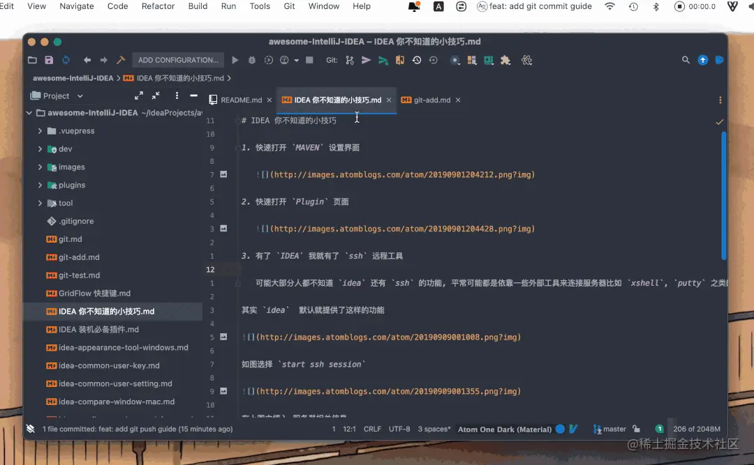Click the Stop square icon

click(310, 60)
